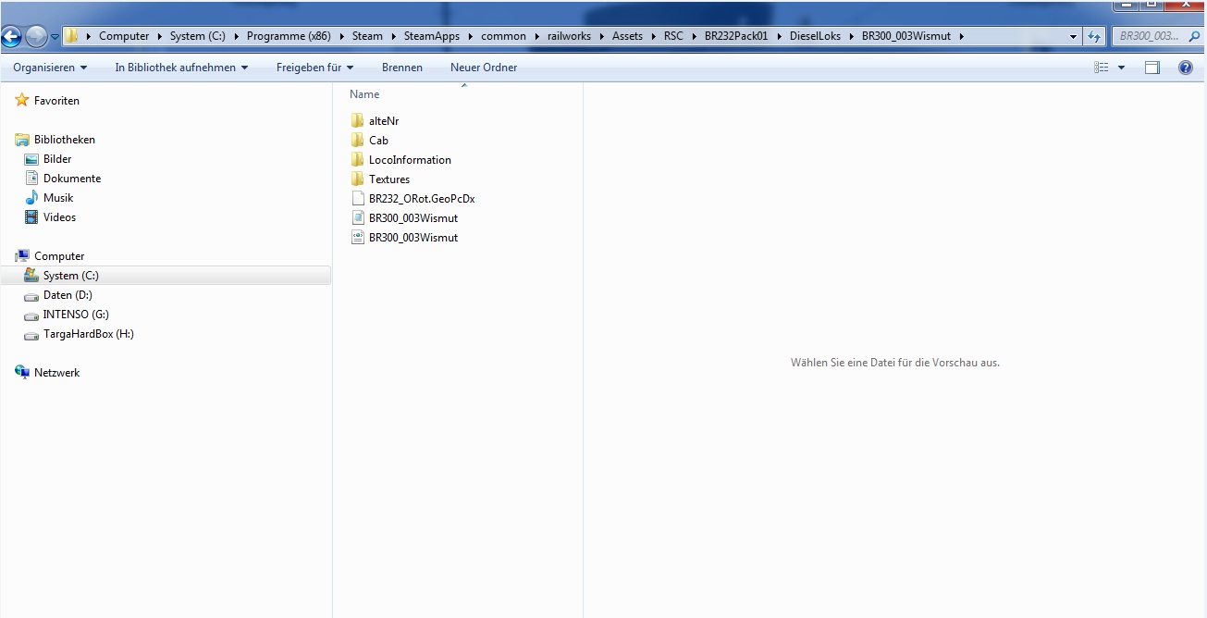
Task: Select the Textures folder
Action: [389, 179]
